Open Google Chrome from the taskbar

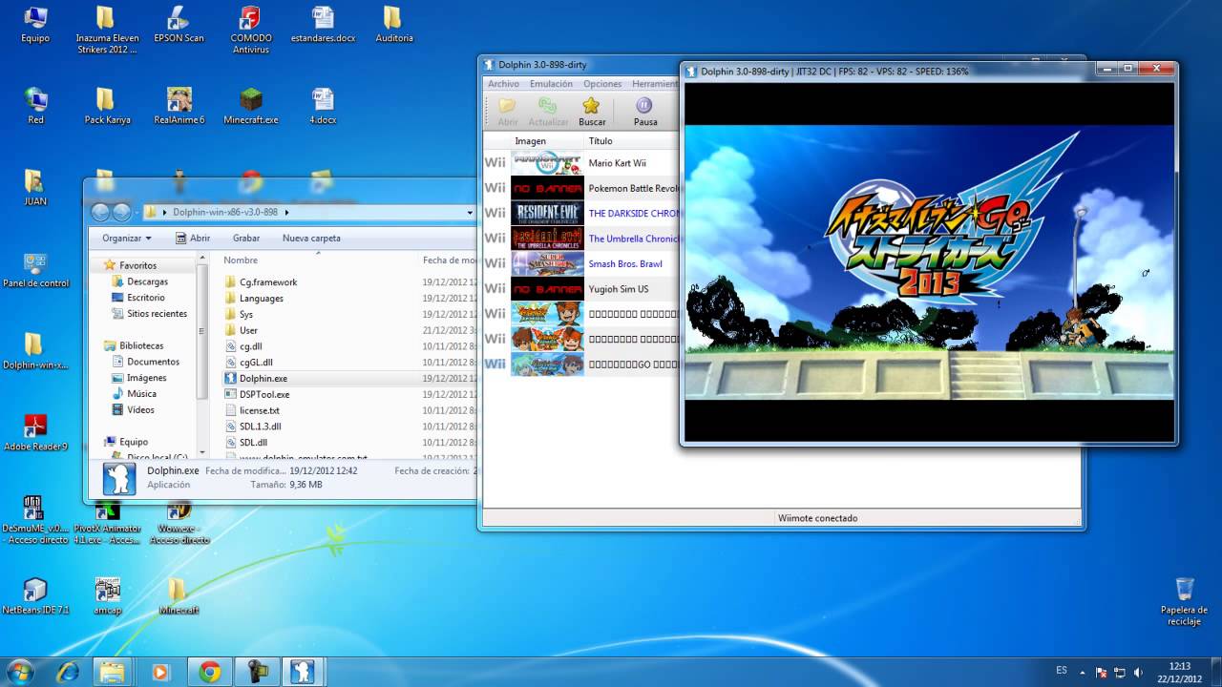[x=210, y=672]
